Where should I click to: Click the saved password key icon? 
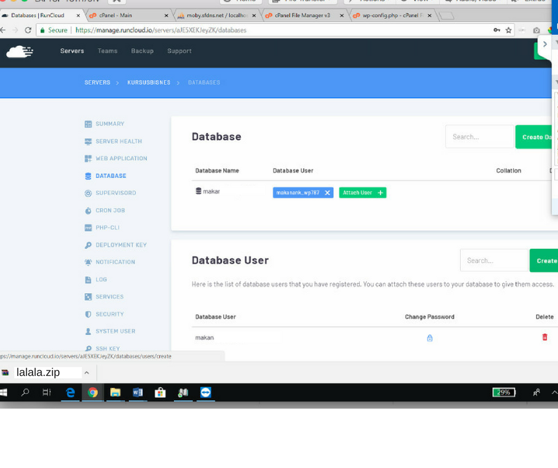(x=497, y=30)
